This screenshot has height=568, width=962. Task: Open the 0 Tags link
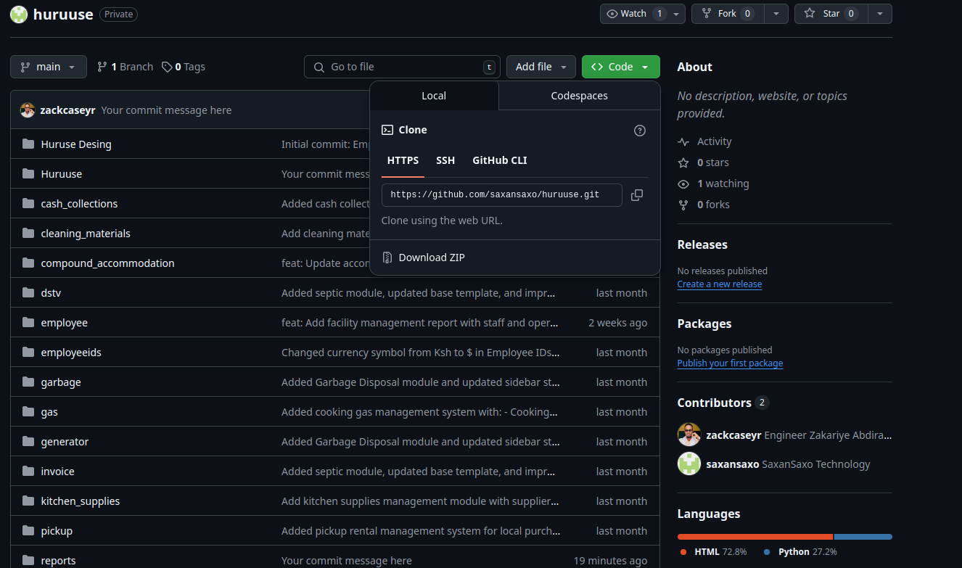(184, 67)
